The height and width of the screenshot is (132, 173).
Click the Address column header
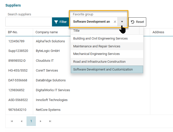158,32
